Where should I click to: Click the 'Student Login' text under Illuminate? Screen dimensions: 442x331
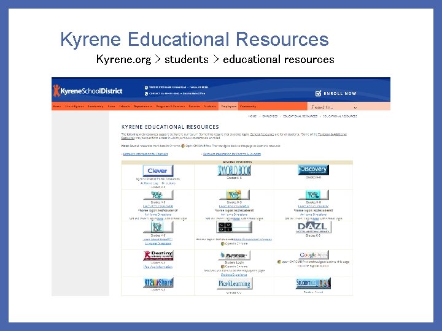(x=234, y=262)
